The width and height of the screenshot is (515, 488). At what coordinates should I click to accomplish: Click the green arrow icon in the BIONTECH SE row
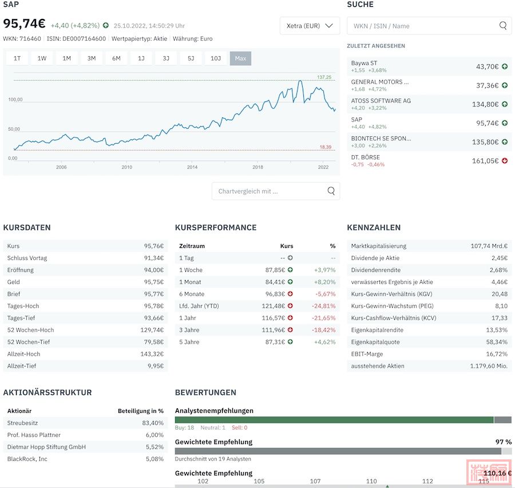(x=505, y=142)
